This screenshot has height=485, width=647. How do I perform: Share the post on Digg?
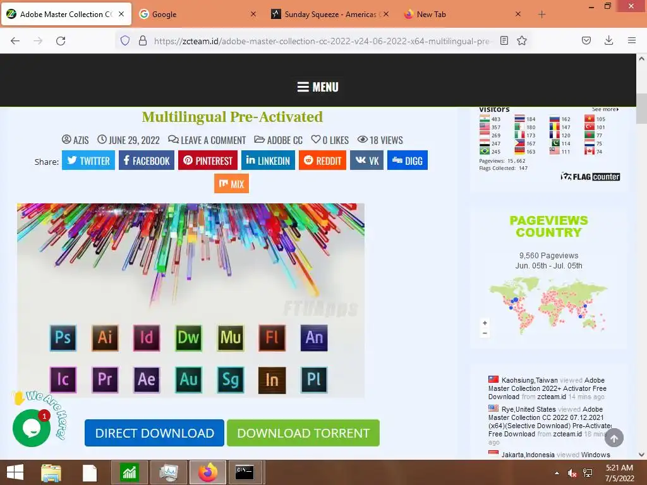408,160
